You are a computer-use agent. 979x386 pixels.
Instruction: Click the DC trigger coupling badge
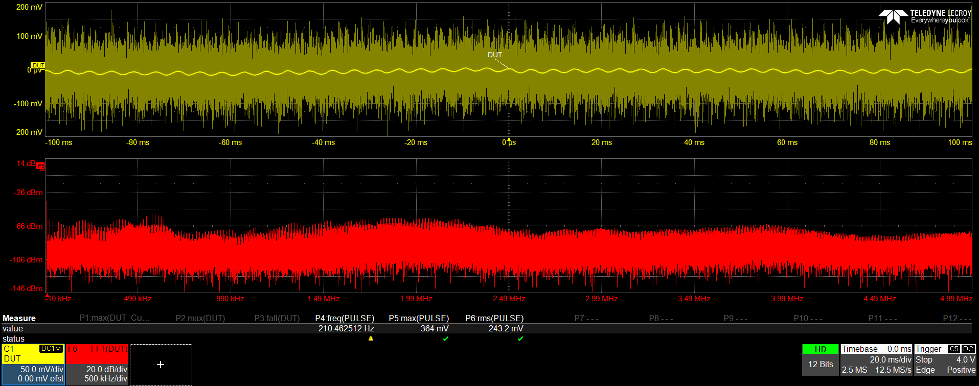coord(968,349)
